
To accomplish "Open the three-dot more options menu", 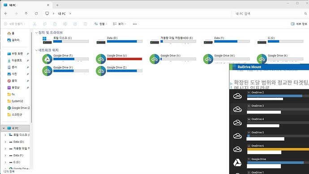I will pyautogui.click(x=135, y=24).
